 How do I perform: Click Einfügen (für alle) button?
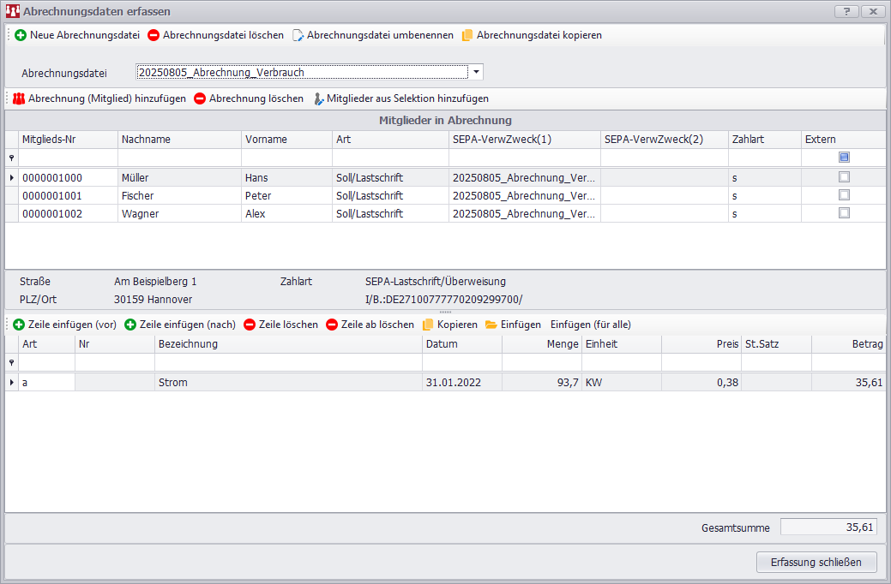click(590, 325)
